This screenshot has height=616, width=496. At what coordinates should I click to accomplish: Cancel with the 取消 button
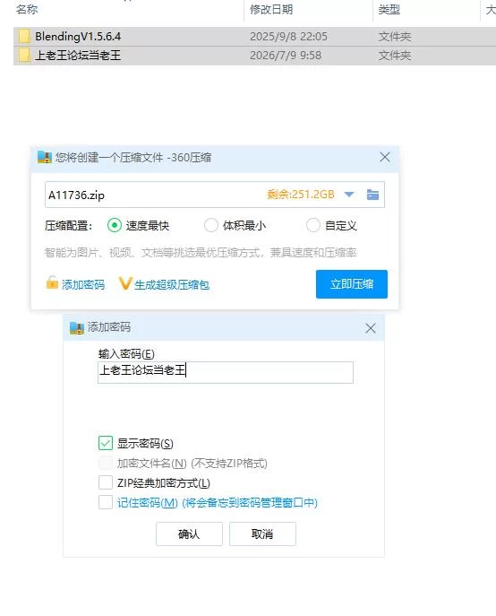click(262, 534)
